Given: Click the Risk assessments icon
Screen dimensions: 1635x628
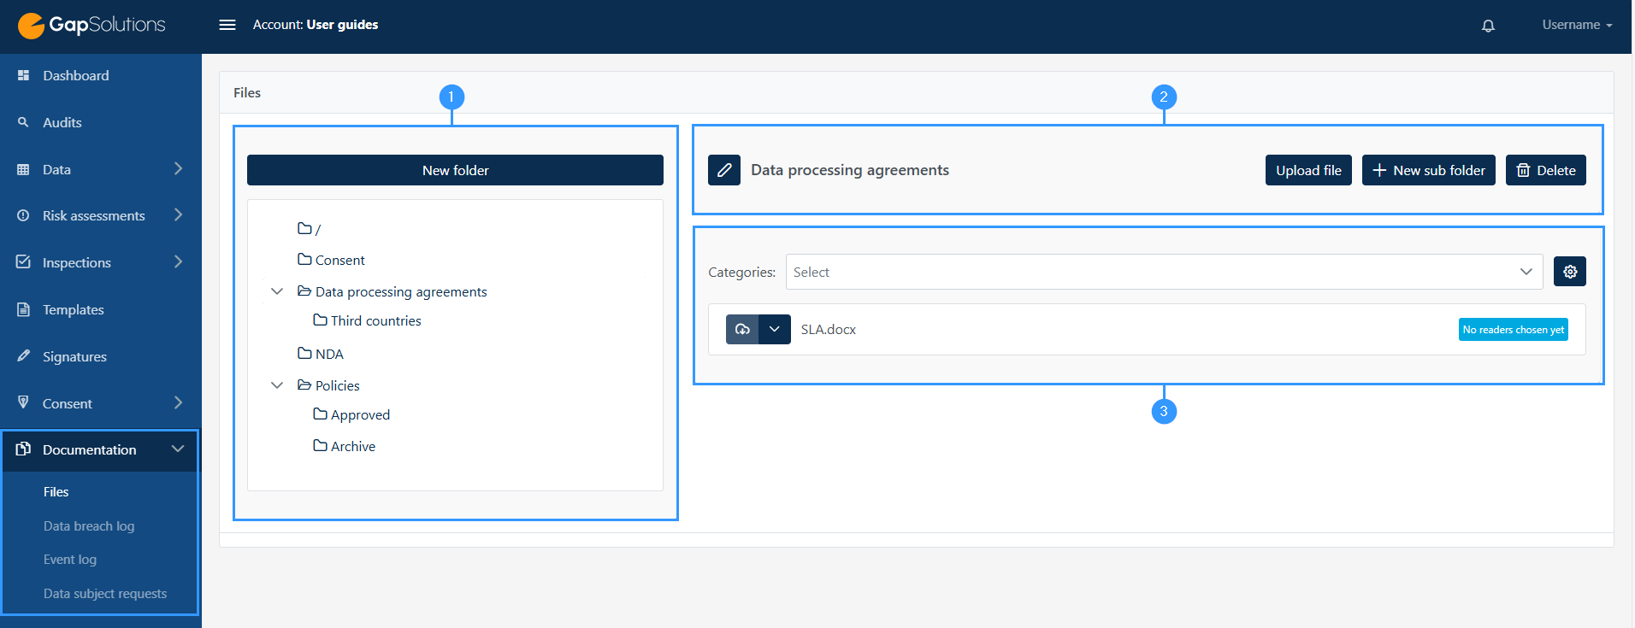Looking at the screenshot, I should (x=23, y=215).
